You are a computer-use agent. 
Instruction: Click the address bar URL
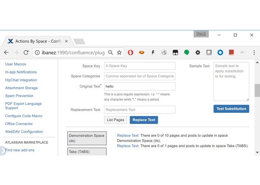[x=73, y=52]
